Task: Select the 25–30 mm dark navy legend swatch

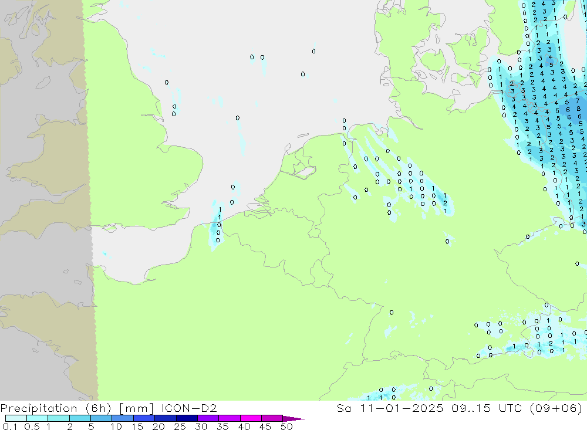Action: pos(187,418)
